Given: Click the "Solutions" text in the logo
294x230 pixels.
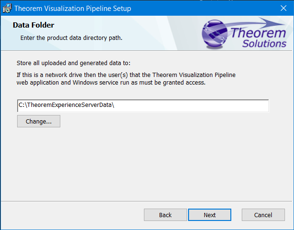Looking at the screenshot, I should tap(264, 44).
